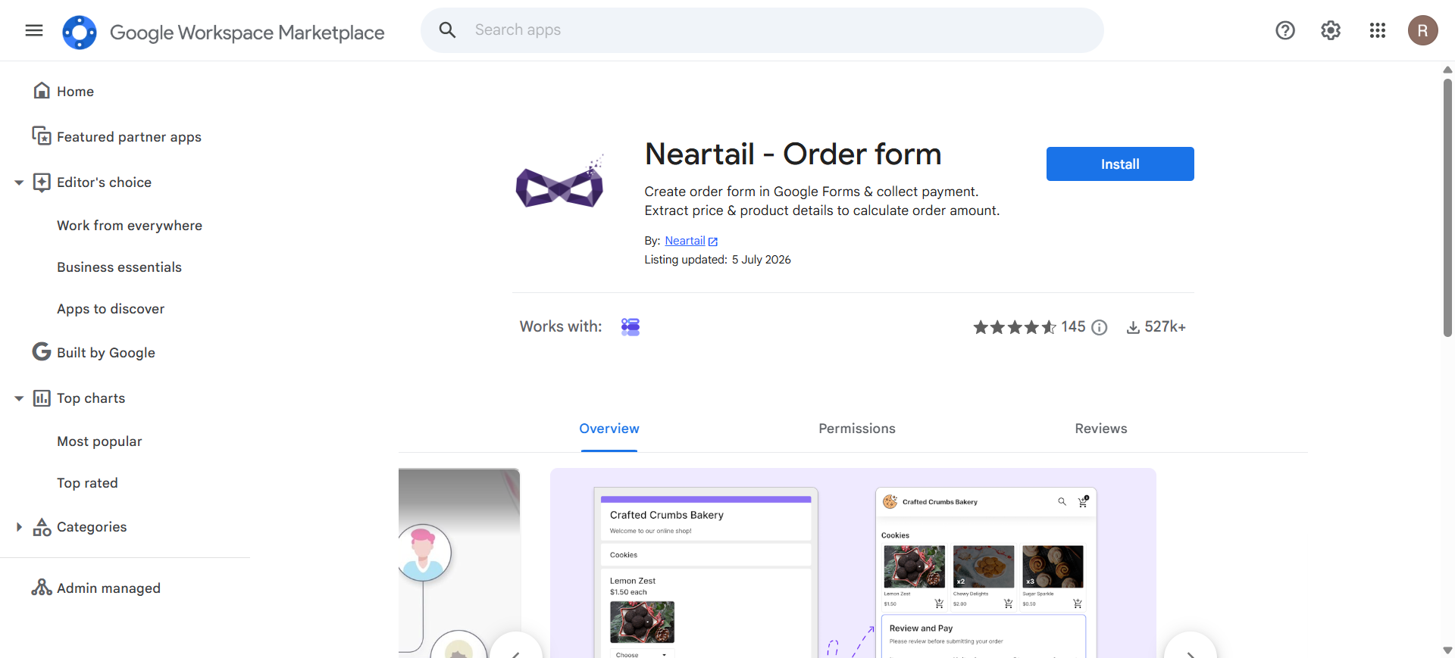
Task: Click the Admin managed icon
Action: (x=42, y=588)
